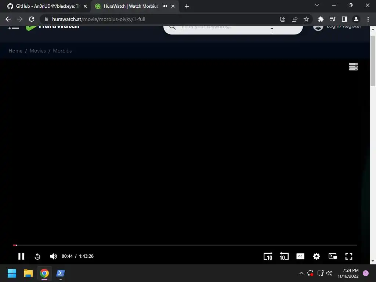
Task: Enable picture-in-picture mode
Action: click(333, 256)
